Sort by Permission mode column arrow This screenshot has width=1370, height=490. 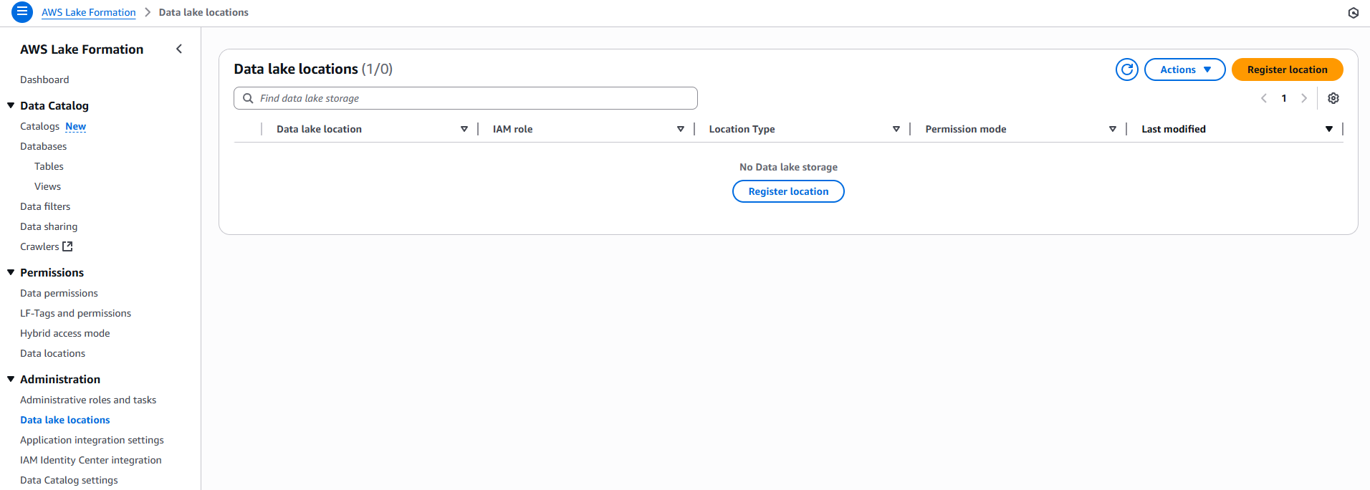(1113, 129)
